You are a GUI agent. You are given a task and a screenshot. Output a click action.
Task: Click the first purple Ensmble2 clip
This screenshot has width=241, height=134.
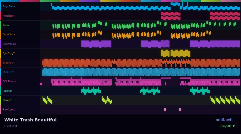click(96, 44)
